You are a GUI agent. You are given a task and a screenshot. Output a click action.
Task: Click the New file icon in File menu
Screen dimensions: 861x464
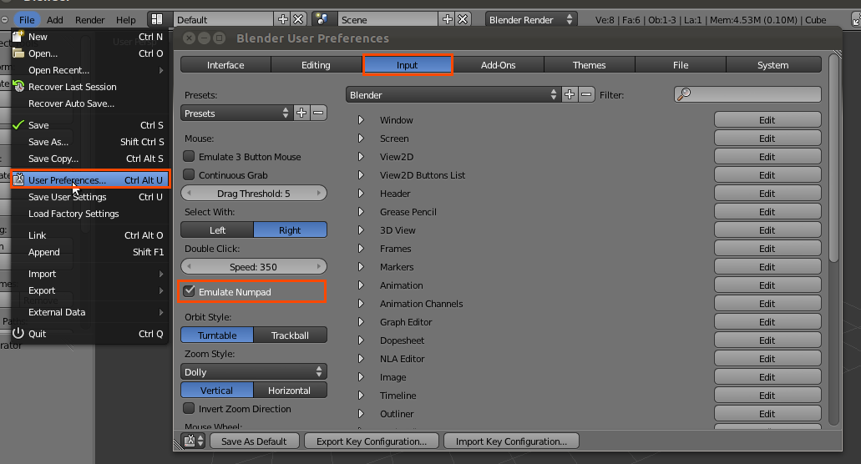[x=18, y=37]
